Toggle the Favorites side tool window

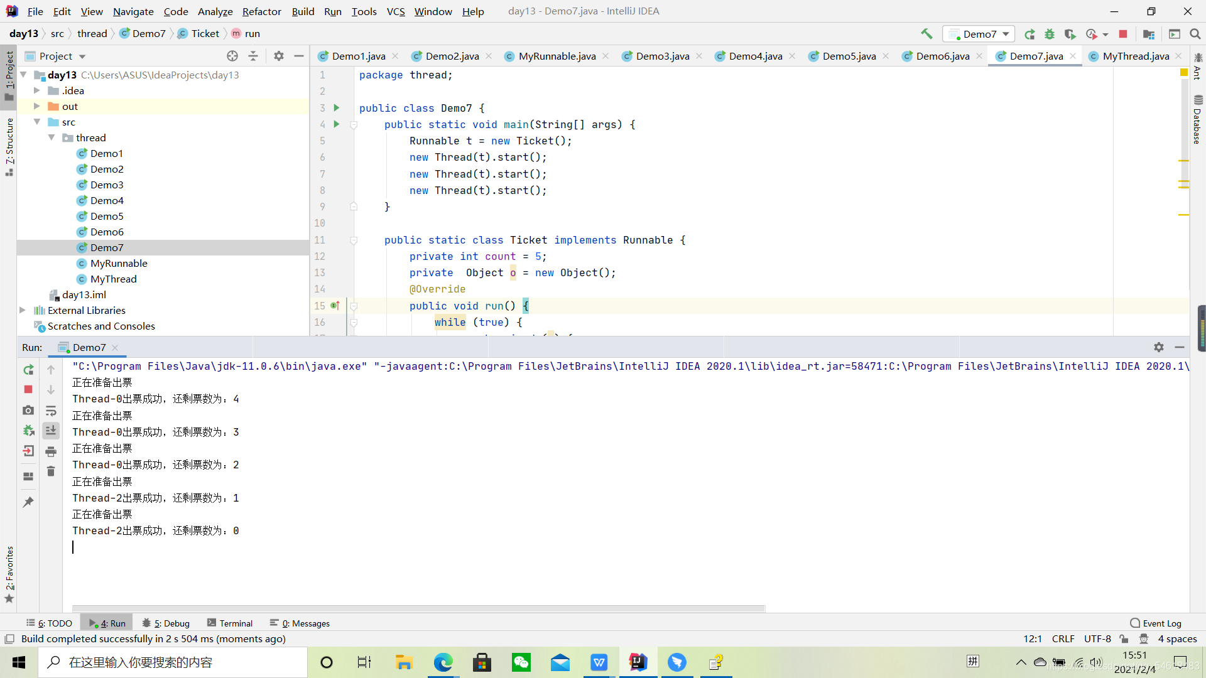pos(9,574)
